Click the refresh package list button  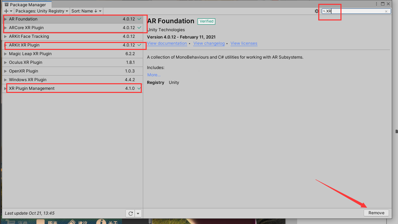(x=130, y=213)
